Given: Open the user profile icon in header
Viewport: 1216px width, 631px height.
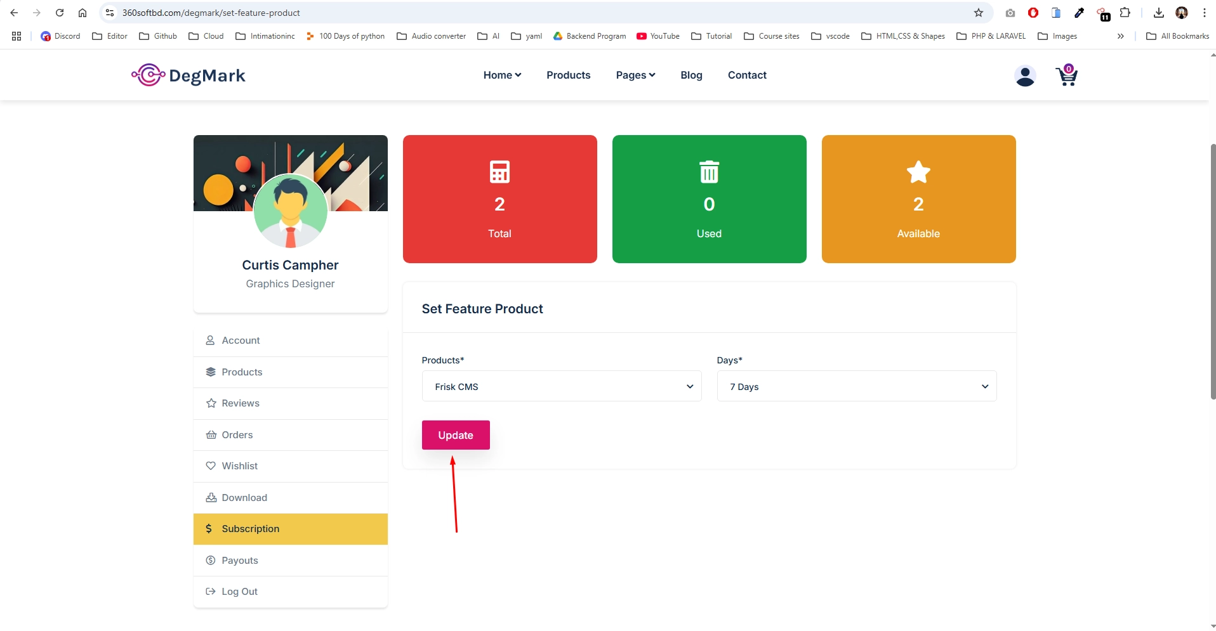Looking at the screenshot, I should pyautogui.click(x=1025, y=76).
